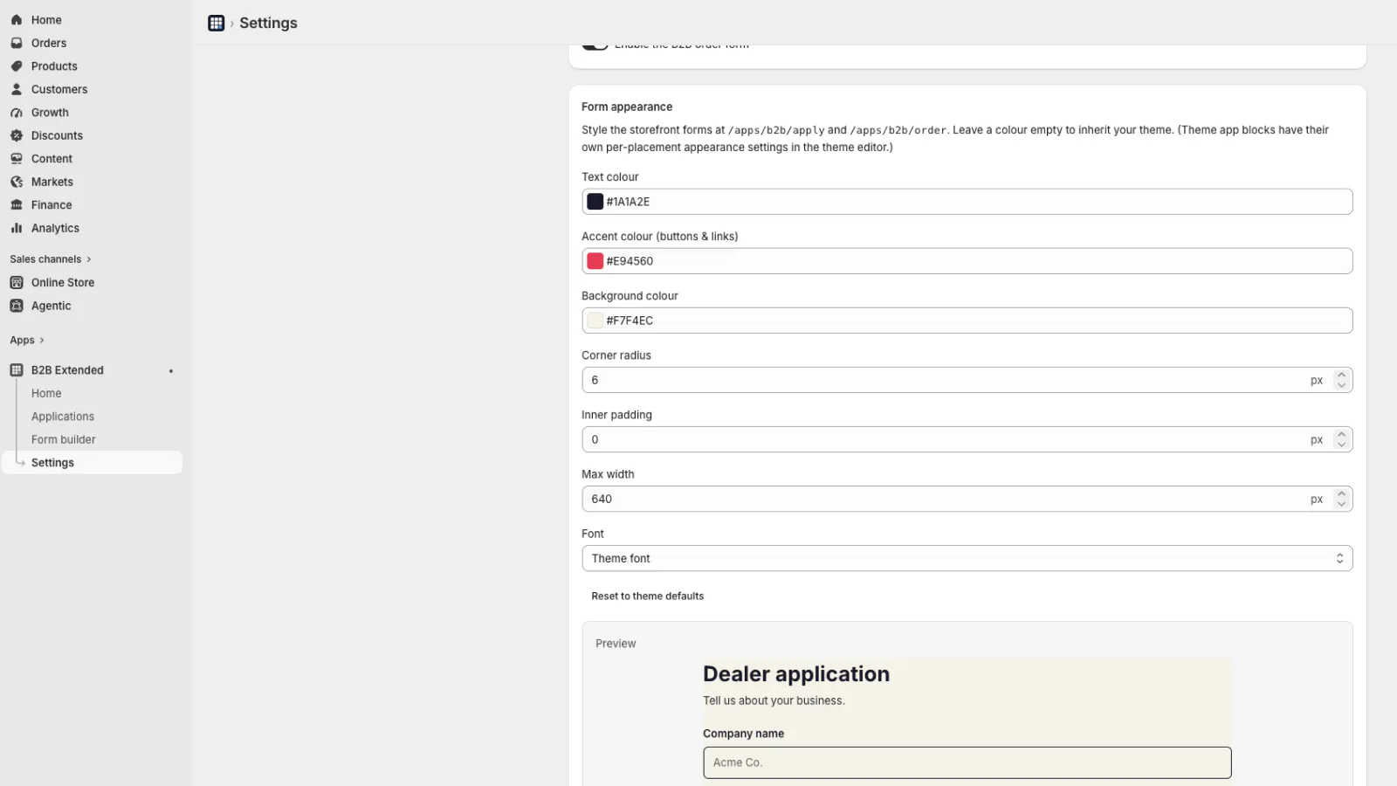The image size is (1397, 786).
Task: Click Reset to theme defaults
Action: [x=647, y=596]
